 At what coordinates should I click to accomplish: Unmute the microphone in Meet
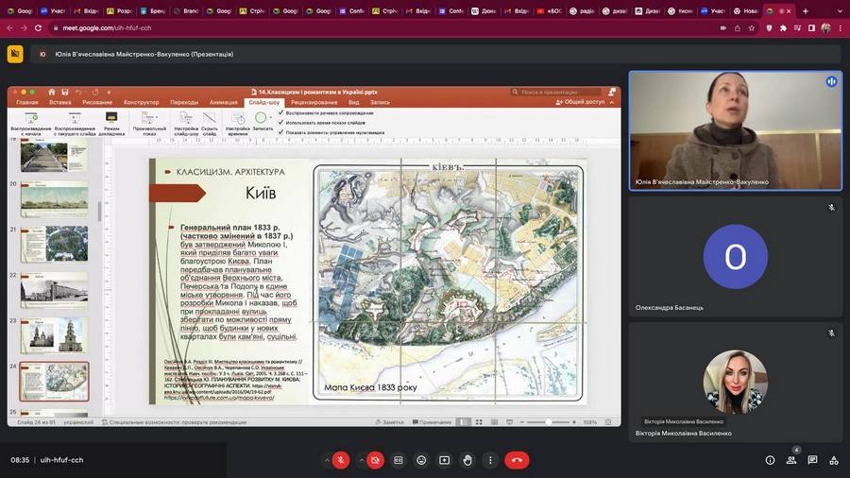[x=341, y=460]
